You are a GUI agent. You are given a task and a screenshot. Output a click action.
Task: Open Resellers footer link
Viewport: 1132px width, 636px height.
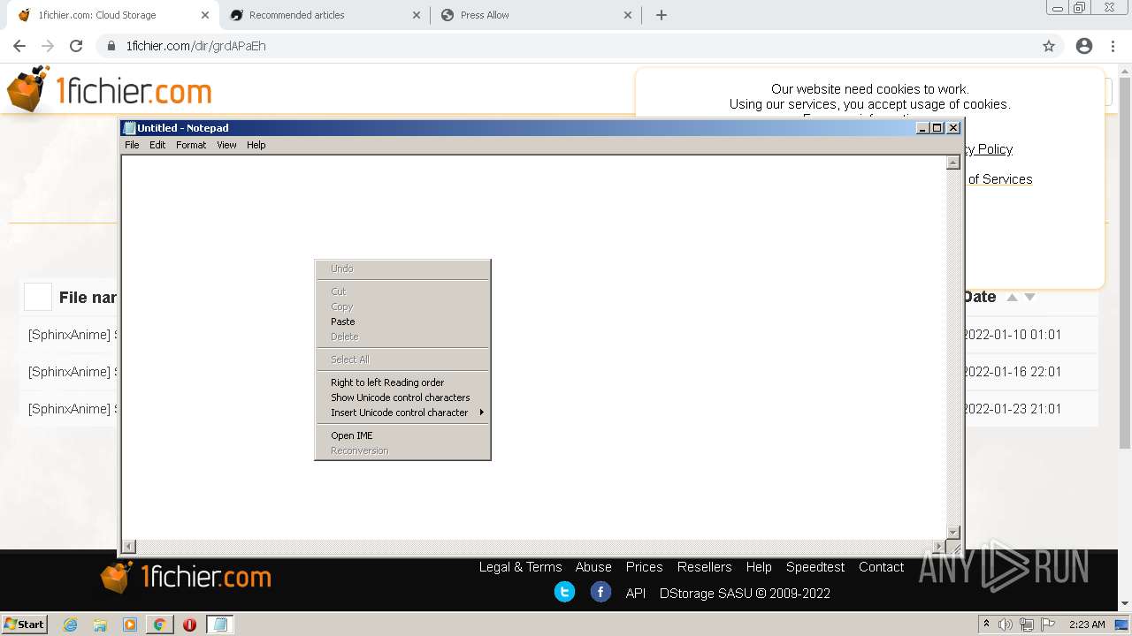[704, 567]
